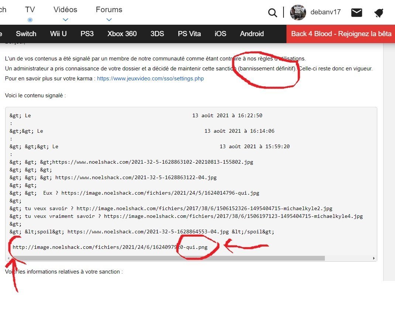Click the 'Pour en savoir plus sur votre karma' text
395x320 pixels.
click(50, 79)
